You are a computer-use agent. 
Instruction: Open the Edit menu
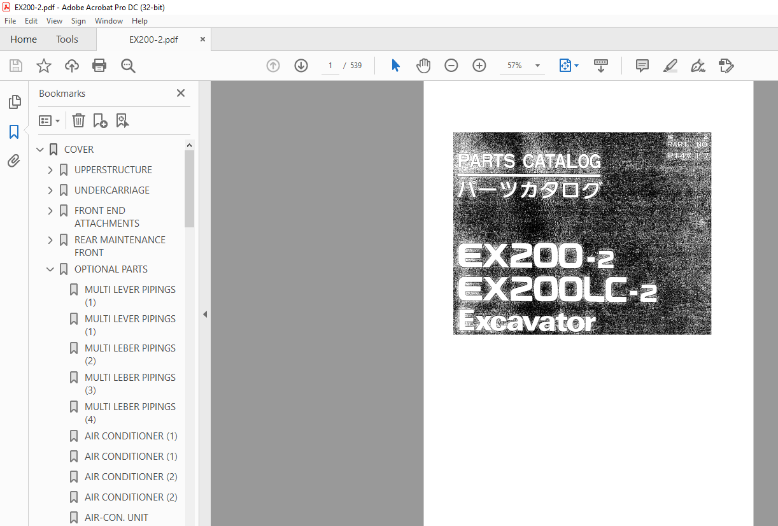tap(31, 21)
